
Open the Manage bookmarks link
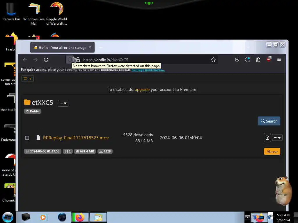point(148,70)
